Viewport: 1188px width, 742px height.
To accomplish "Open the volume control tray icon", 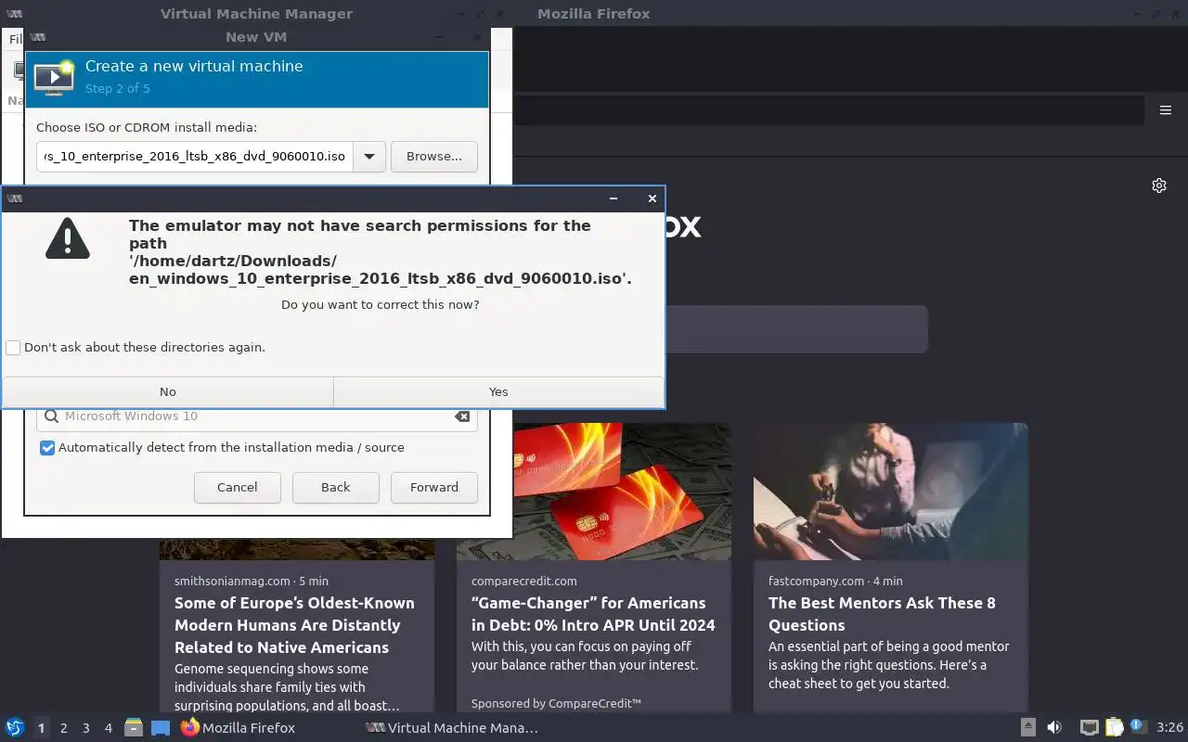I will tap(1054, 727).
